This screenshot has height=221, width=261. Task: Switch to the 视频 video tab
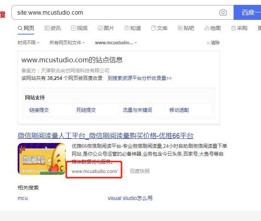(79, 28)
